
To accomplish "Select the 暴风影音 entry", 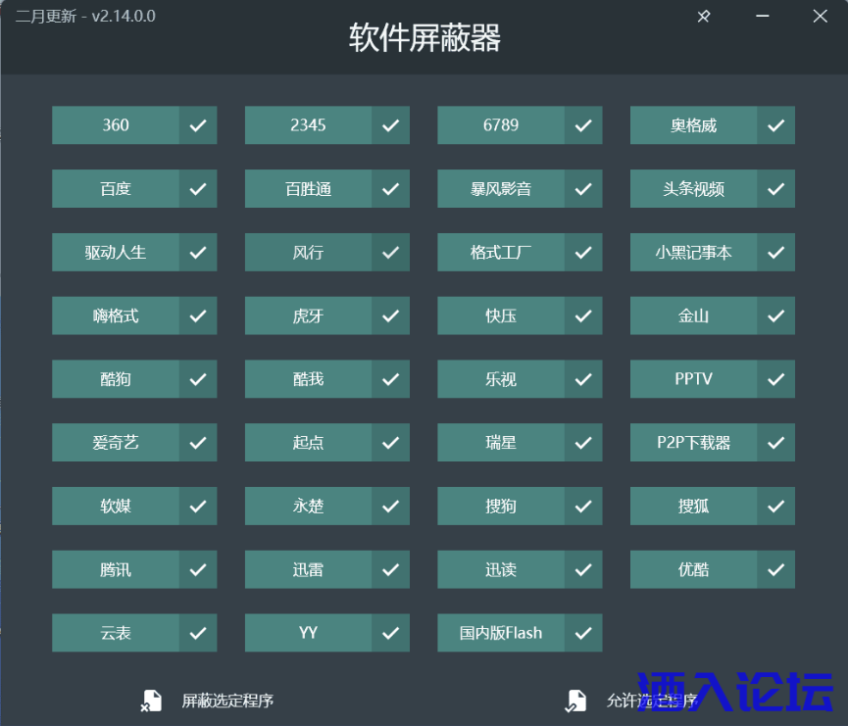I will coord(501,189).
